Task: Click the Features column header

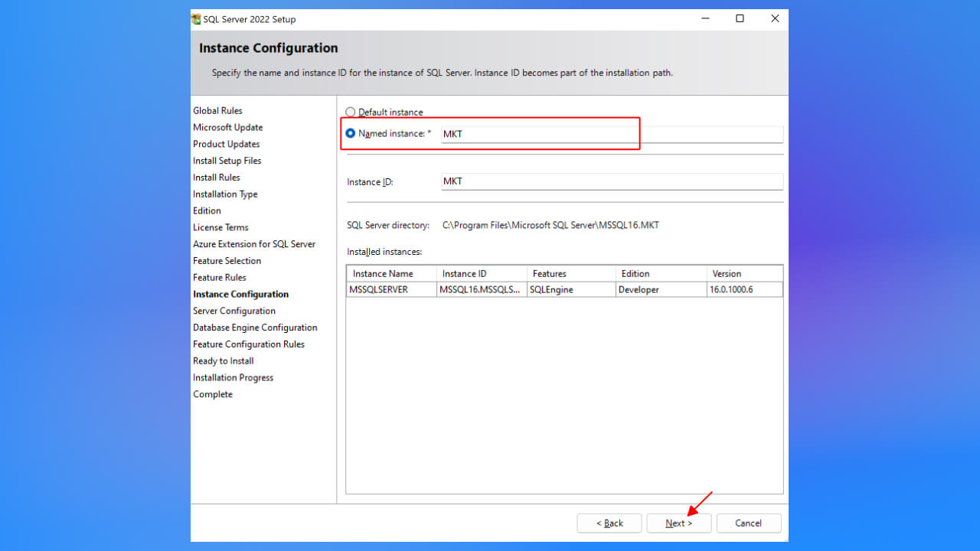Action: click(571, 273)
